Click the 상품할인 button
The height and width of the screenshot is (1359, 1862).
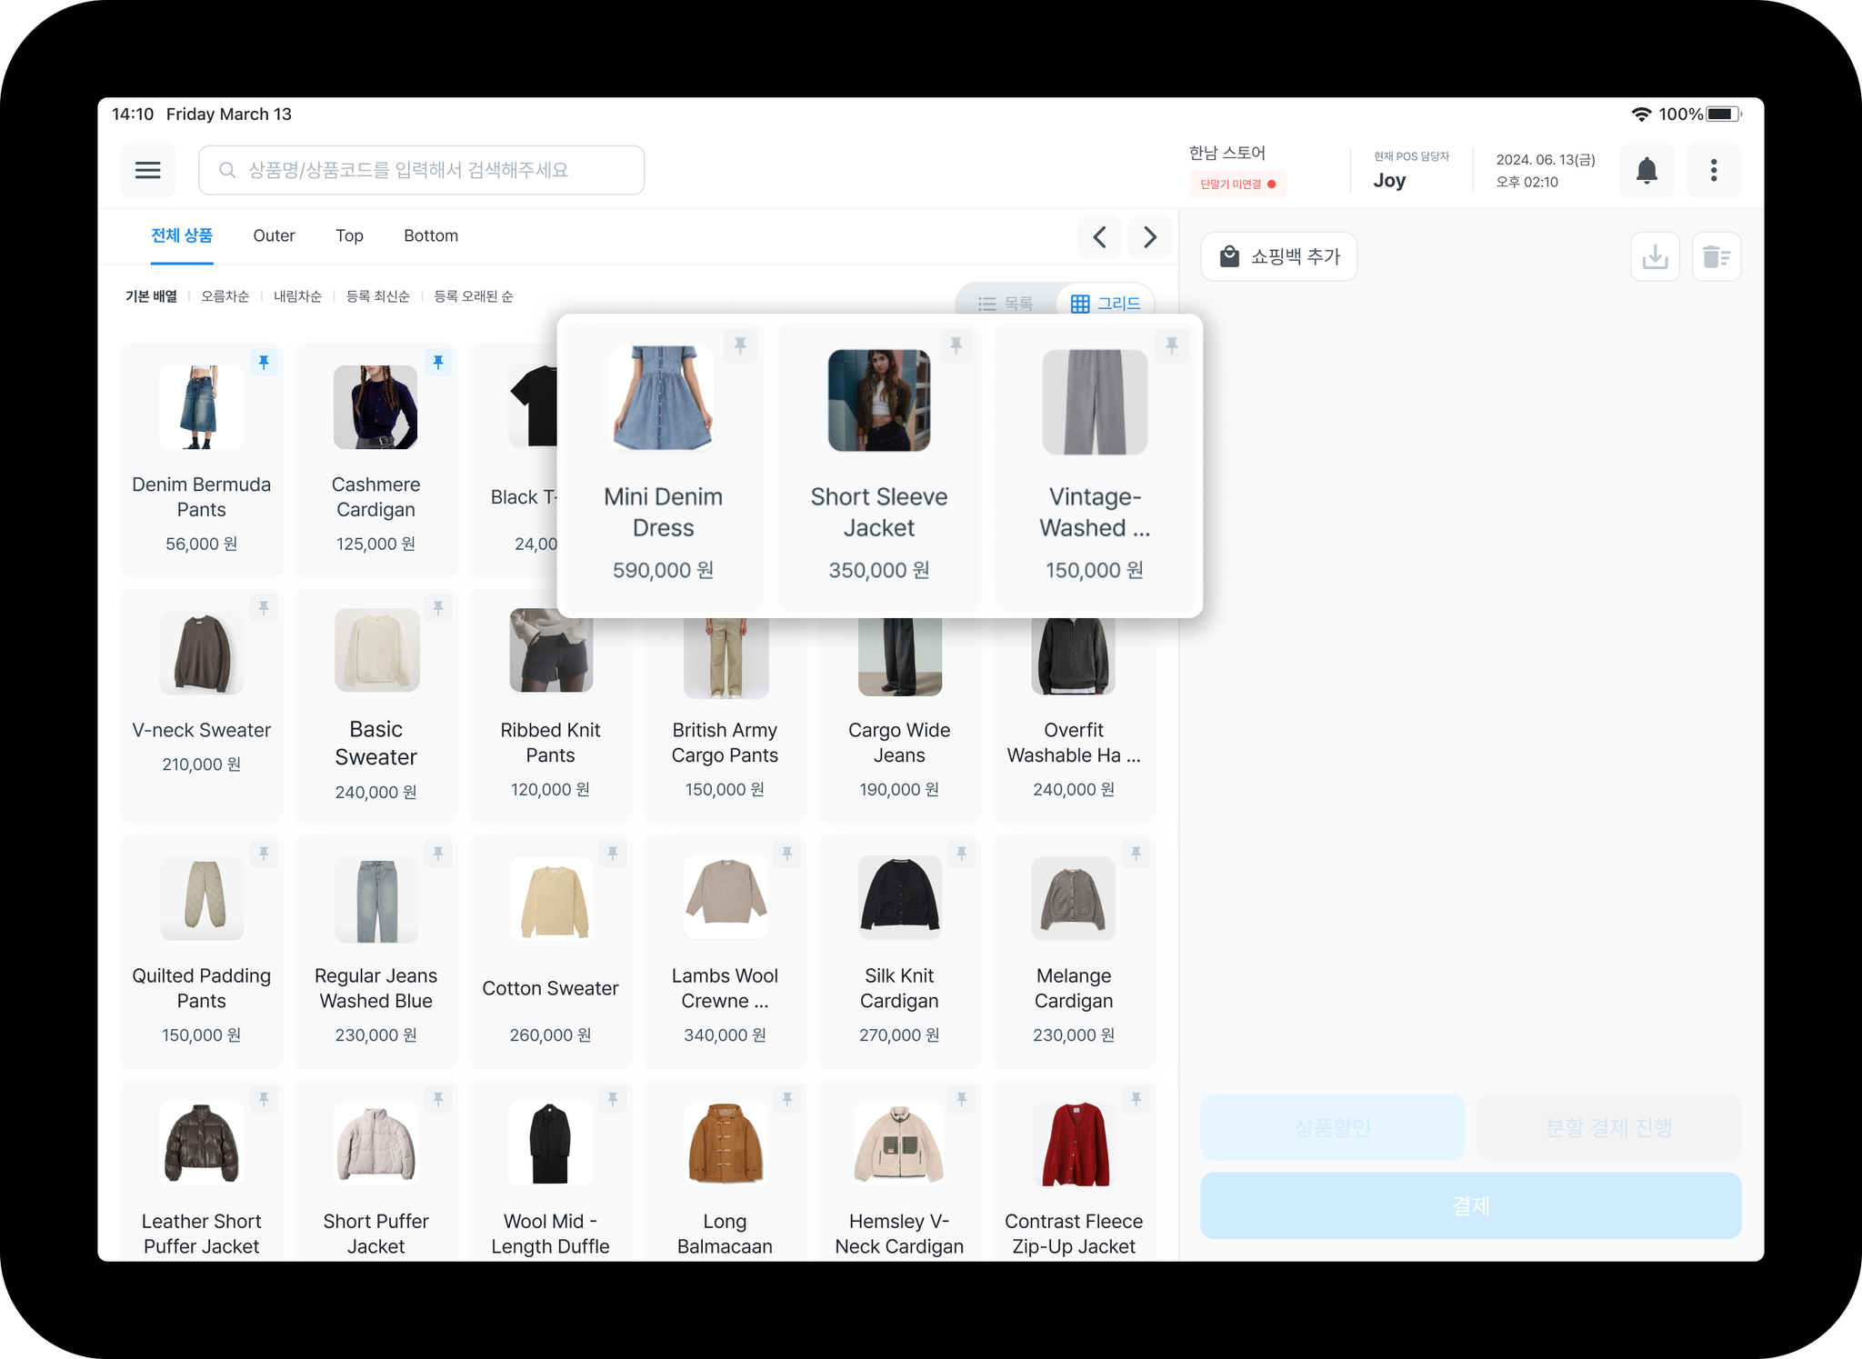(x=1333, y=1127)
